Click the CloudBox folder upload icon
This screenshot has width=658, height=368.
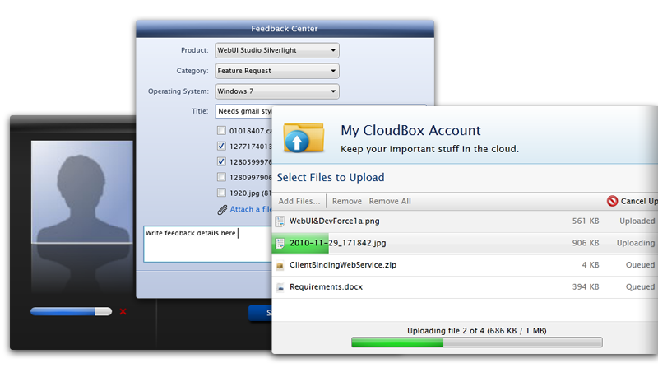pos(304,137)
